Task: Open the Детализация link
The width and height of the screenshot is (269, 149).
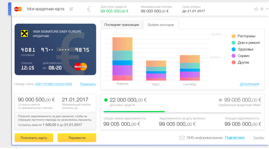Action: click(249, 84)
